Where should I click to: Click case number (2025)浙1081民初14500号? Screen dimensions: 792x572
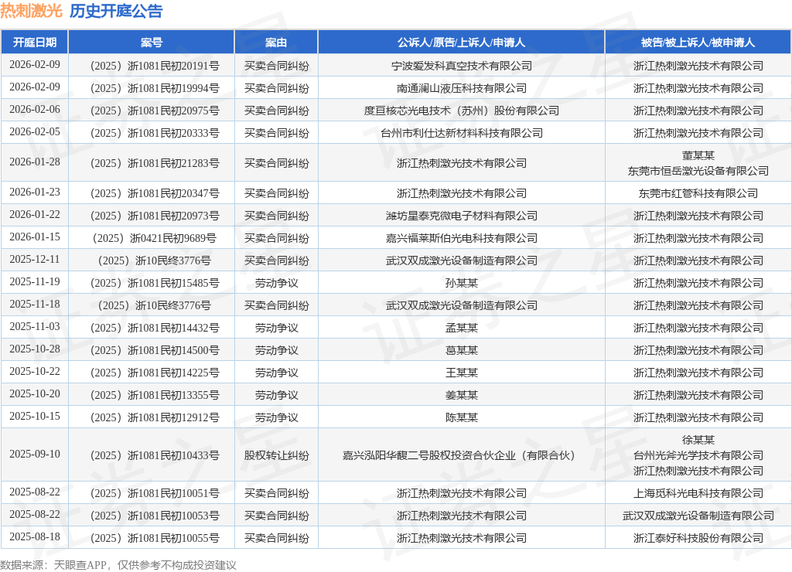[x=155, y=350]
